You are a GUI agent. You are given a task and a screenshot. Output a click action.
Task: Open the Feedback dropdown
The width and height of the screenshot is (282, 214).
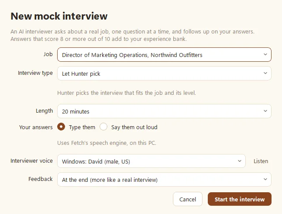[164, 179]
